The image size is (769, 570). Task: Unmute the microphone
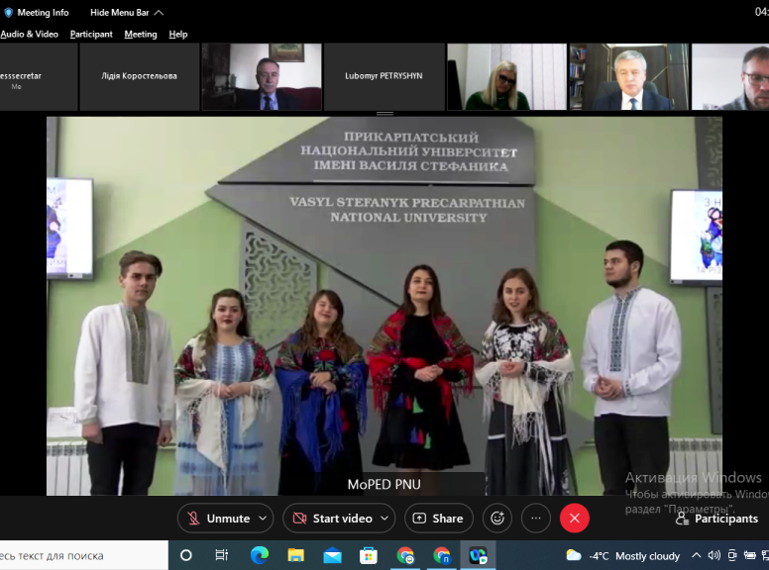pyautogui.click(x=218, y=519)
